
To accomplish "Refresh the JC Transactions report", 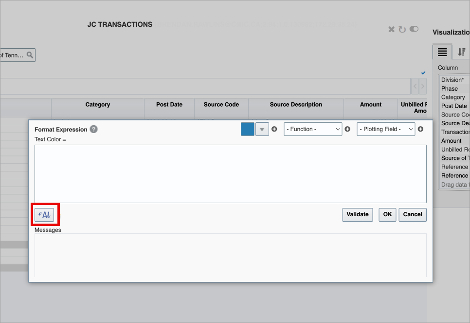I will pos(402,29).
